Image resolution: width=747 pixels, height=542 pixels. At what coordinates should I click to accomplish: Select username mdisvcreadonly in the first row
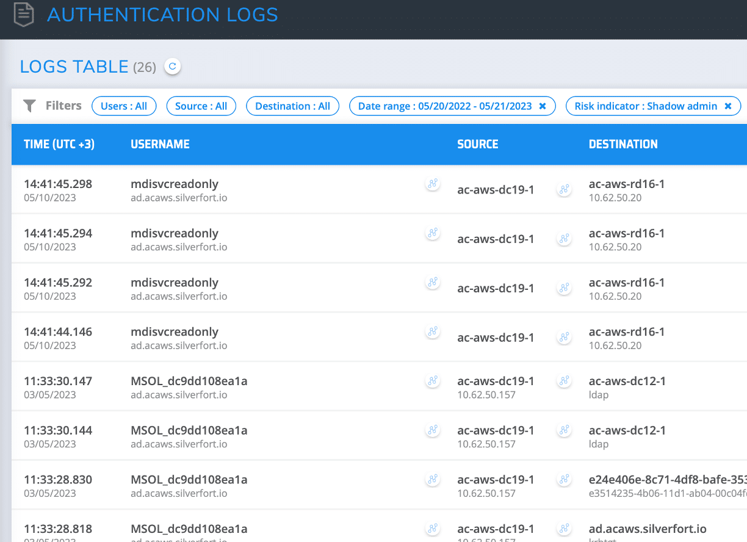click(175, 184)
